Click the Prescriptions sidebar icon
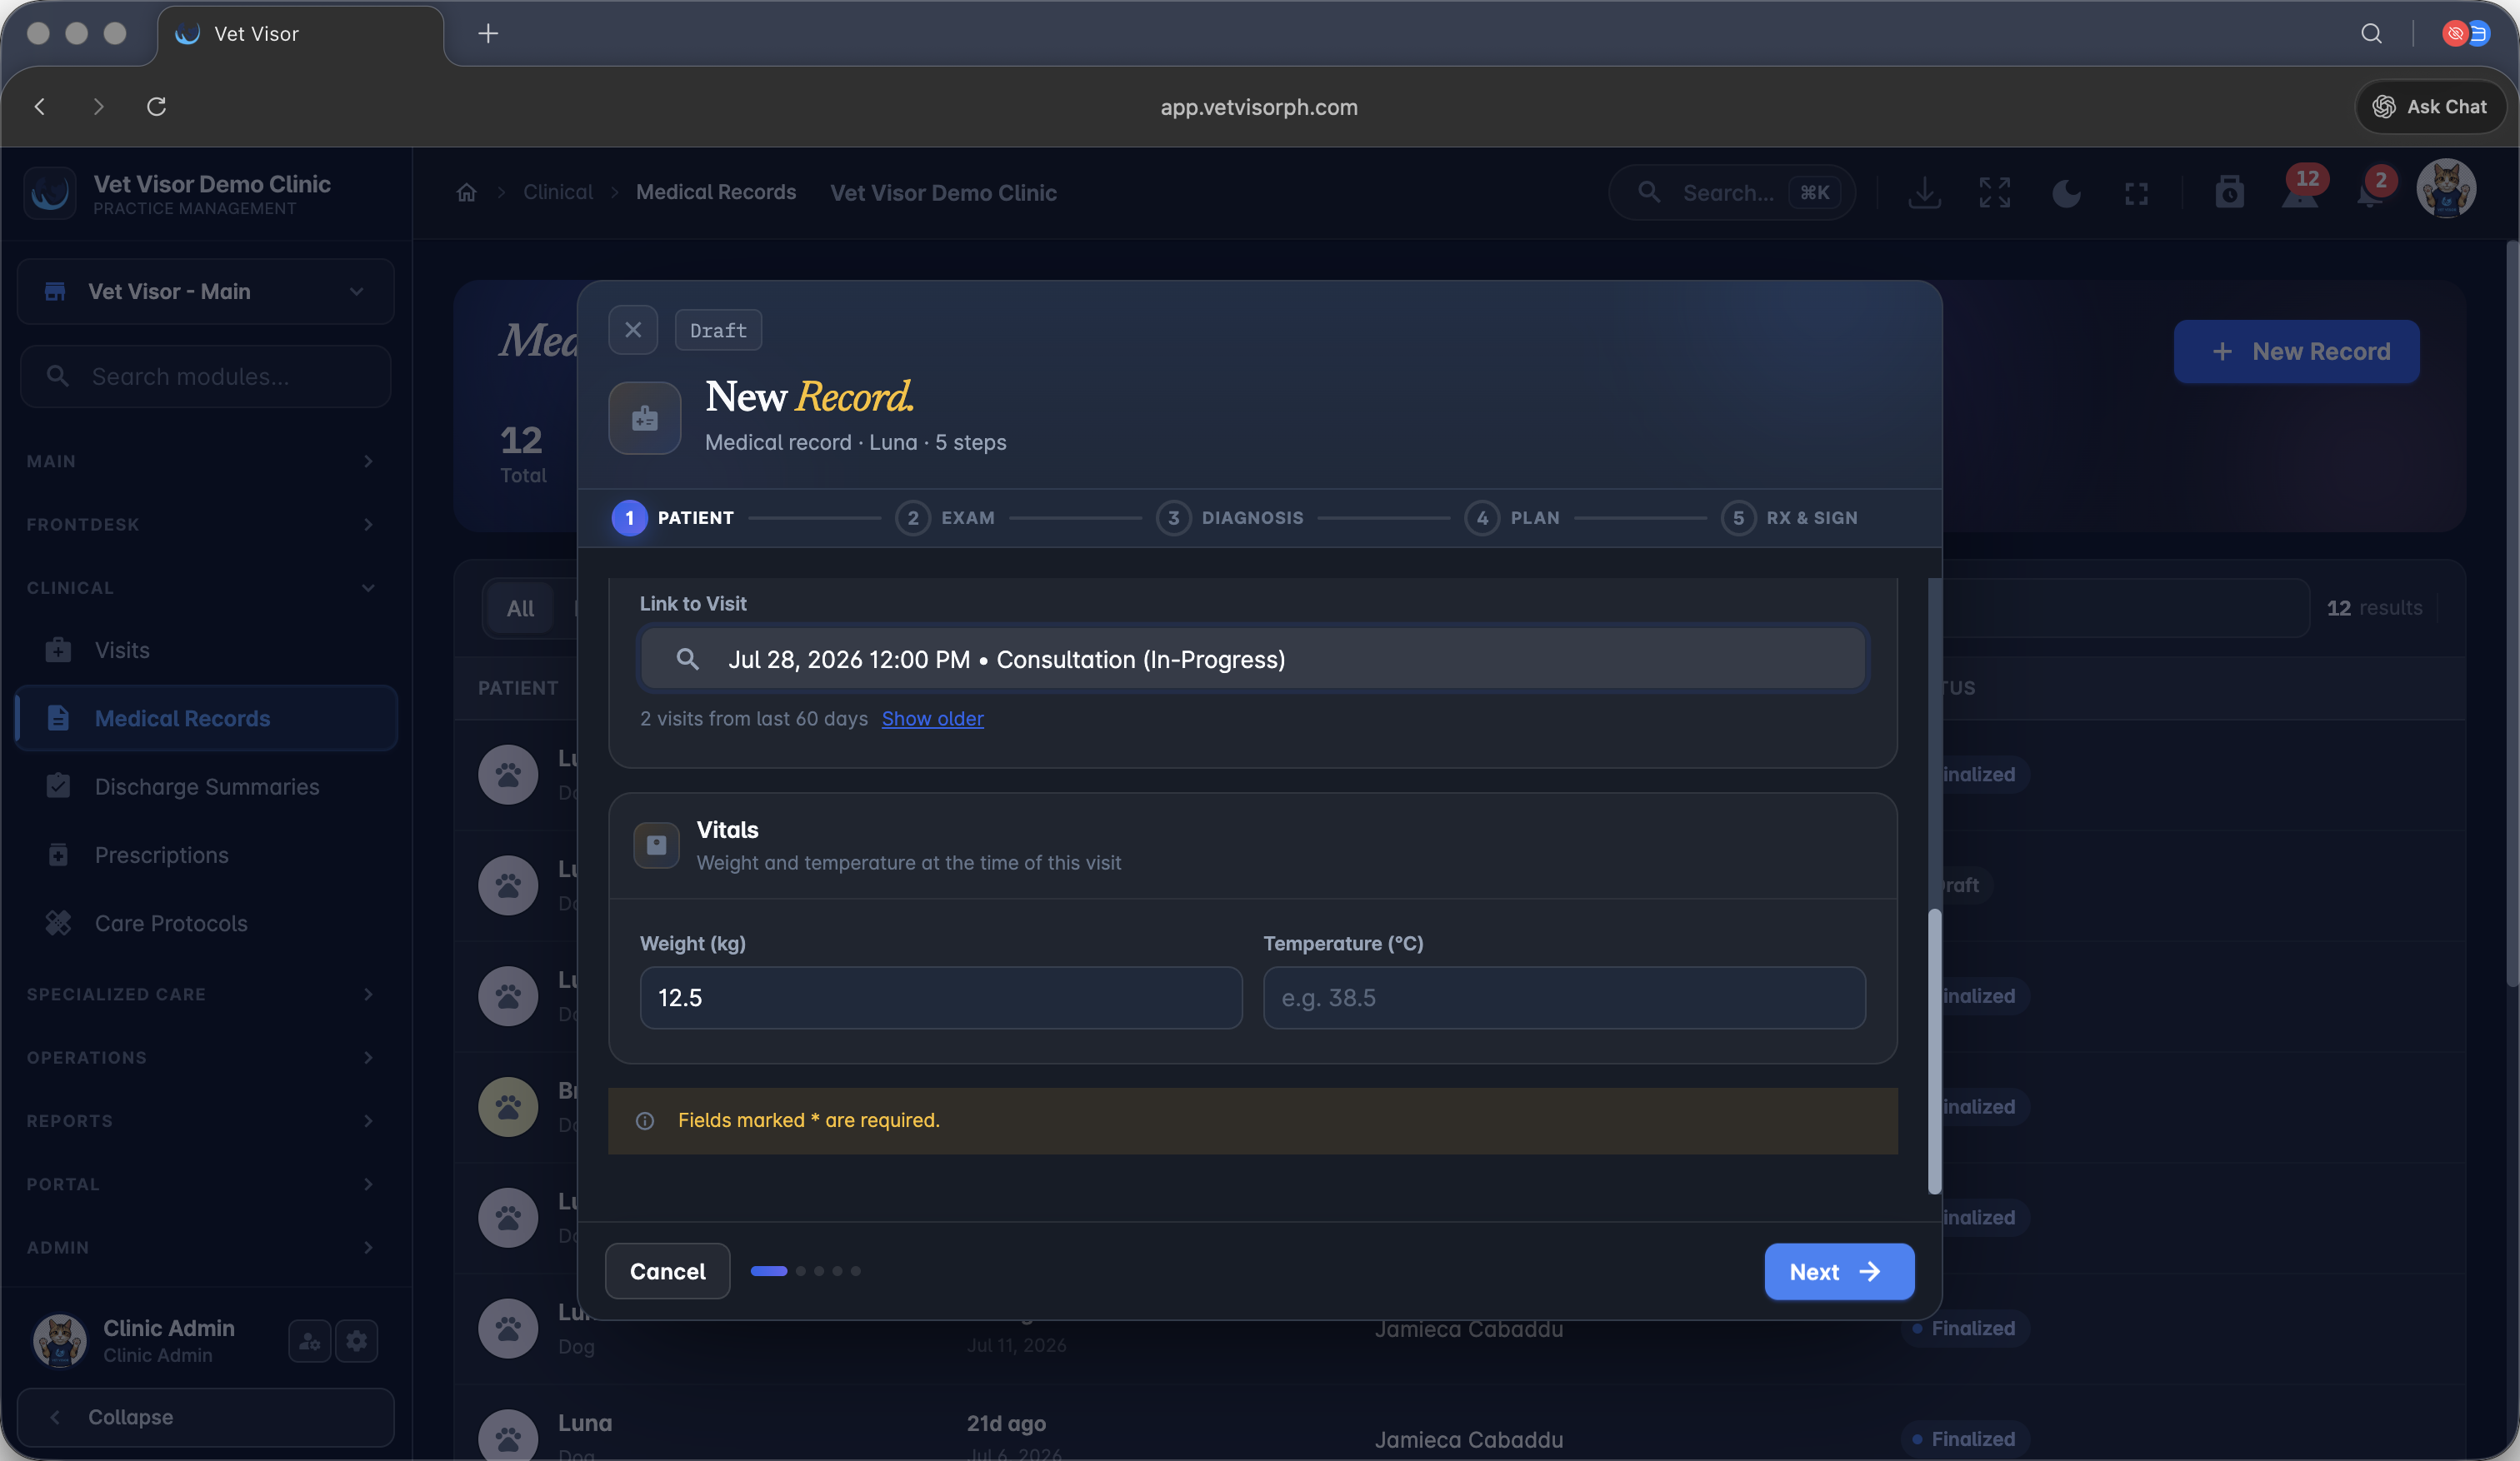The image size is (2520, 1461). tap(58, 855)
